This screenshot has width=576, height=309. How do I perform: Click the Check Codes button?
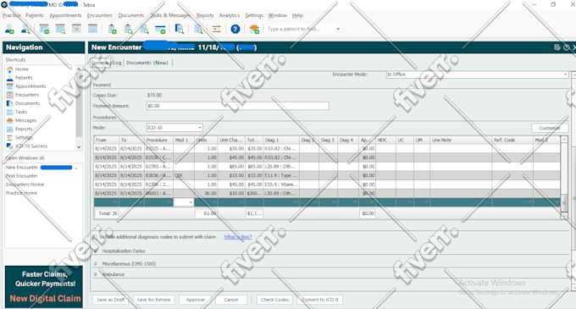[274, 300]
